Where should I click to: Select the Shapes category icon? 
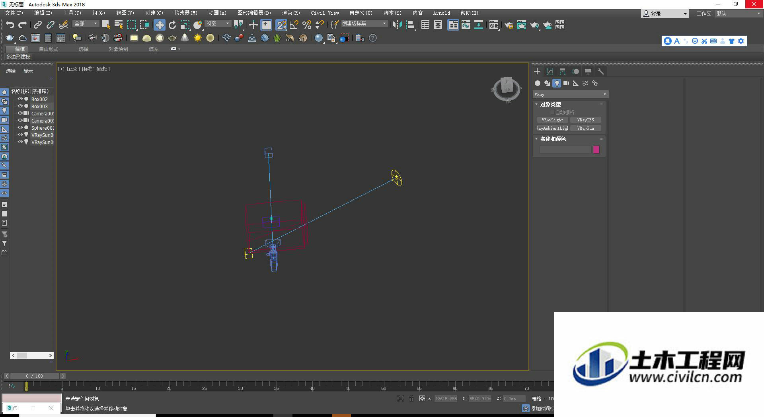[547, 83]
